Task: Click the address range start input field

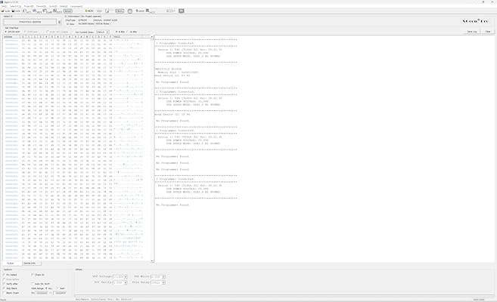Action: click(x=42, y=293)
